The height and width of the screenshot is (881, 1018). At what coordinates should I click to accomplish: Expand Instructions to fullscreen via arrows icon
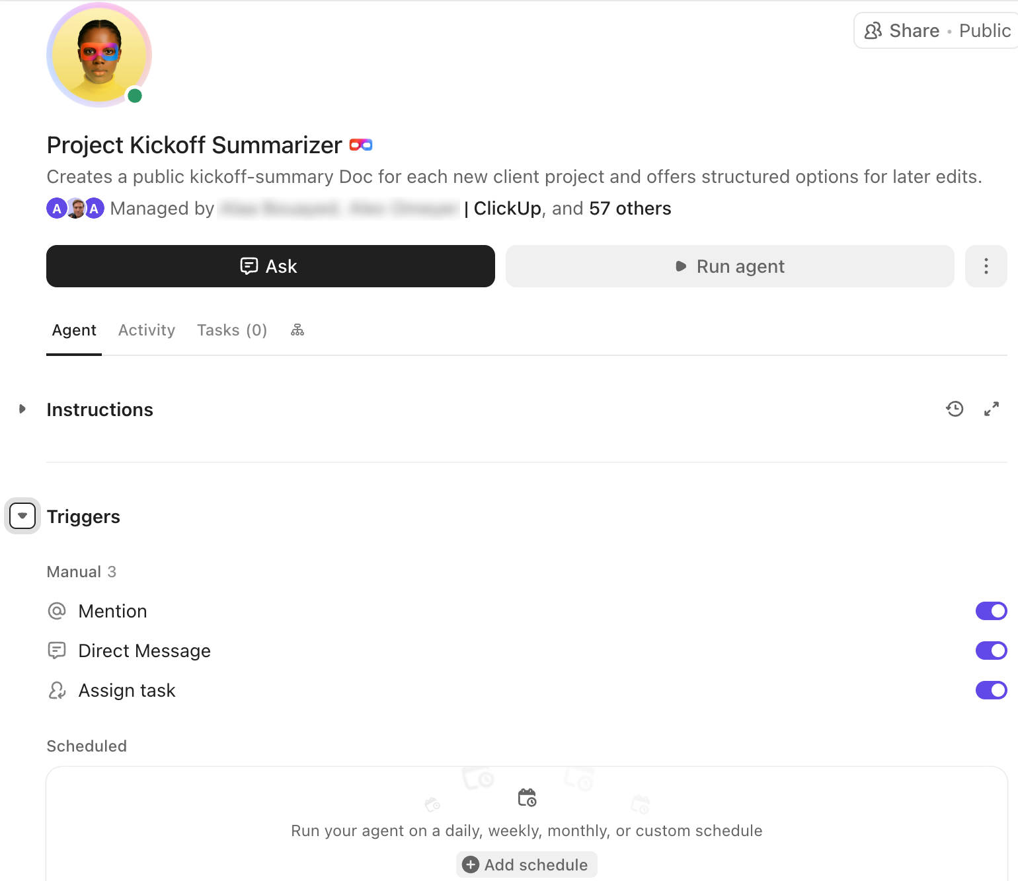991,409
